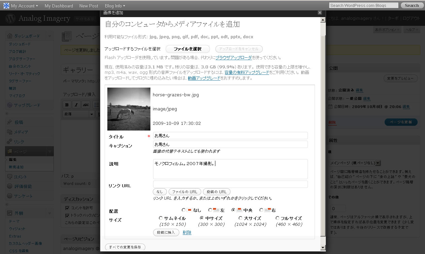Image resolution: width=425 pixels, height=254 pixels.
Task: Close the image upload dialog
Action: point(320,13)
